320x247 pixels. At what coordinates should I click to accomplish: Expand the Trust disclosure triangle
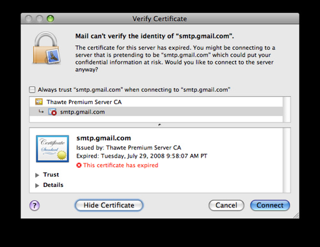click(37, 175)
